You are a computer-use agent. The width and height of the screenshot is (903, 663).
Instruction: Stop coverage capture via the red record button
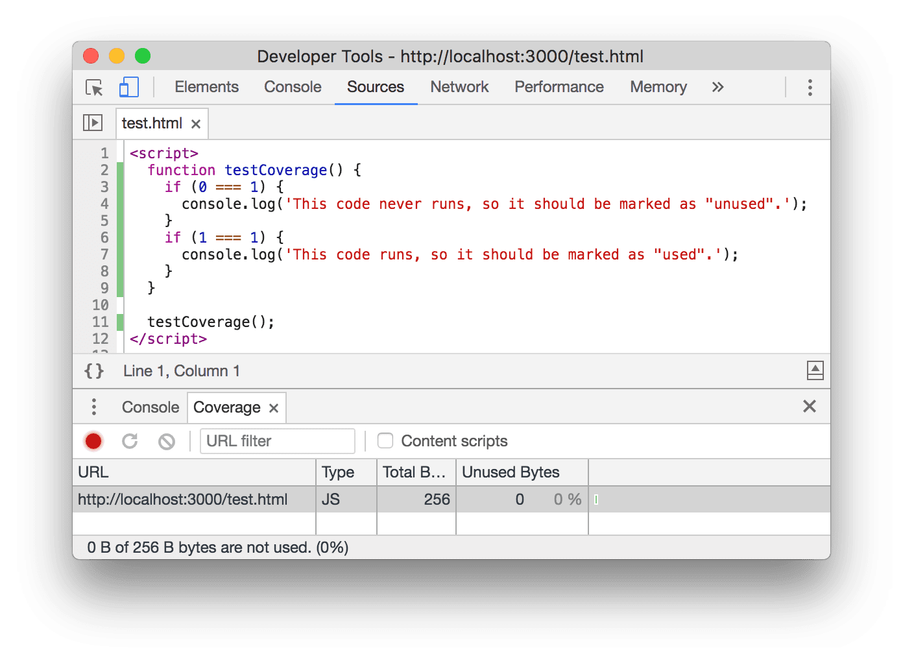pyautogui.click(x=93, y=441)
